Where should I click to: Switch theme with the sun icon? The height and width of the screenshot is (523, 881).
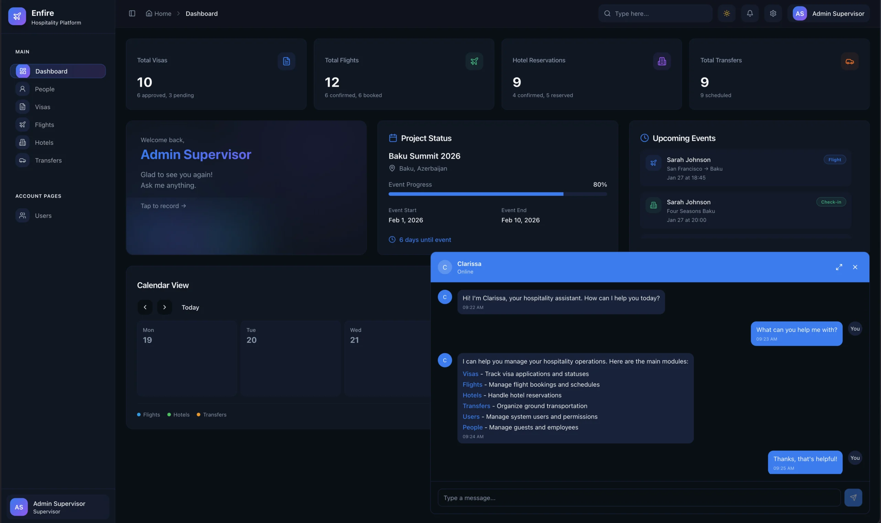click(726, 13)
